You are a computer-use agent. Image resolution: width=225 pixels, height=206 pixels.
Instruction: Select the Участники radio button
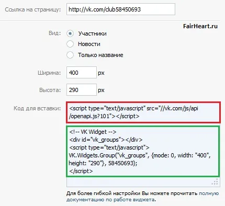point(70,33)
